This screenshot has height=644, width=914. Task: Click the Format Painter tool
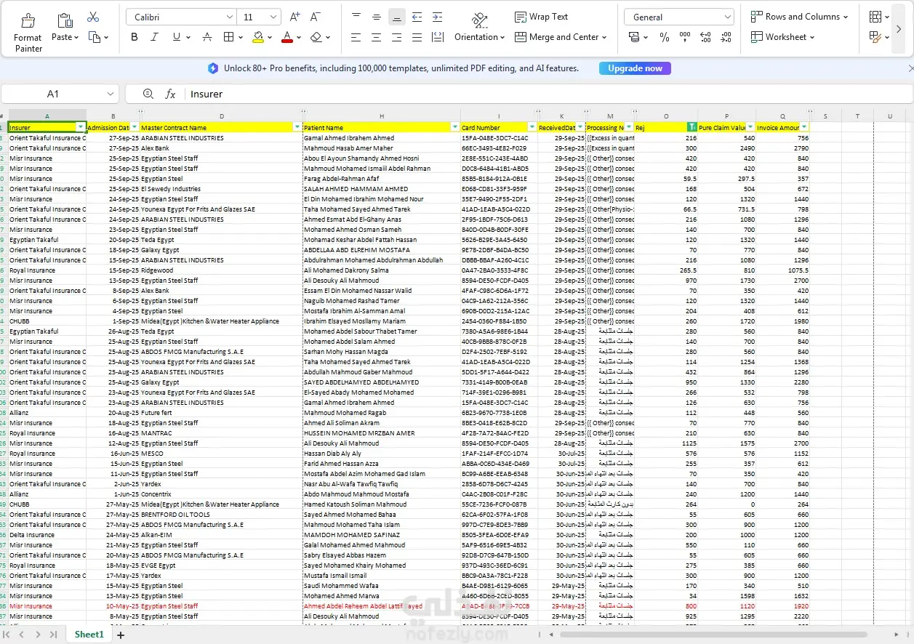click(x=28, y=32)
